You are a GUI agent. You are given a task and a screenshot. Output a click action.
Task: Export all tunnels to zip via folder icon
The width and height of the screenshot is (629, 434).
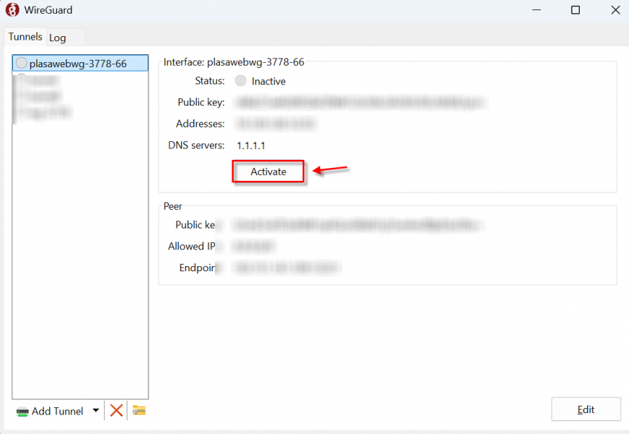(x=139, y=410)
